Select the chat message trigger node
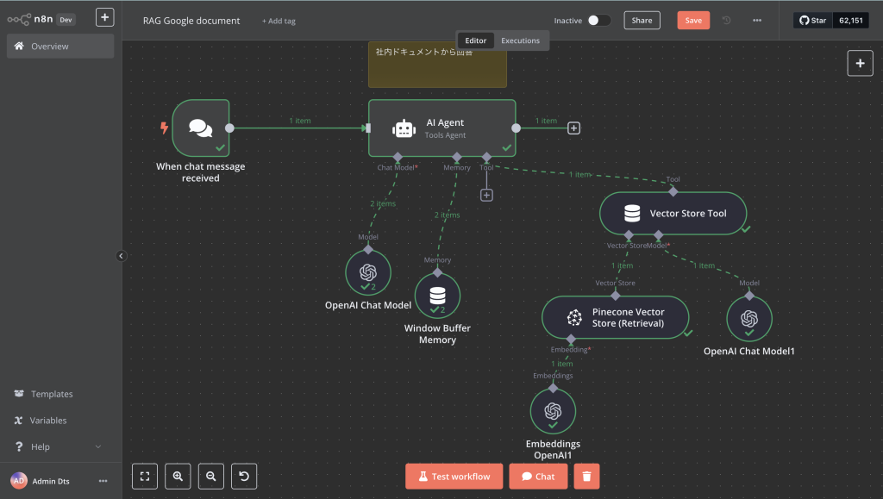Viewport: 883px width, 499px height. [200, 128]
